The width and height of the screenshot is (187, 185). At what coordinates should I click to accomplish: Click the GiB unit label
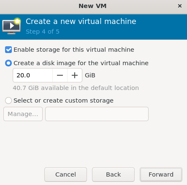pyautogui.click(x=90, y=75)
